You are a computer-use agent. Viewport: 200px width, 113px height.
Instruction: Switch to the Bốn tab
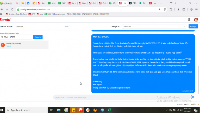[113, 3]
